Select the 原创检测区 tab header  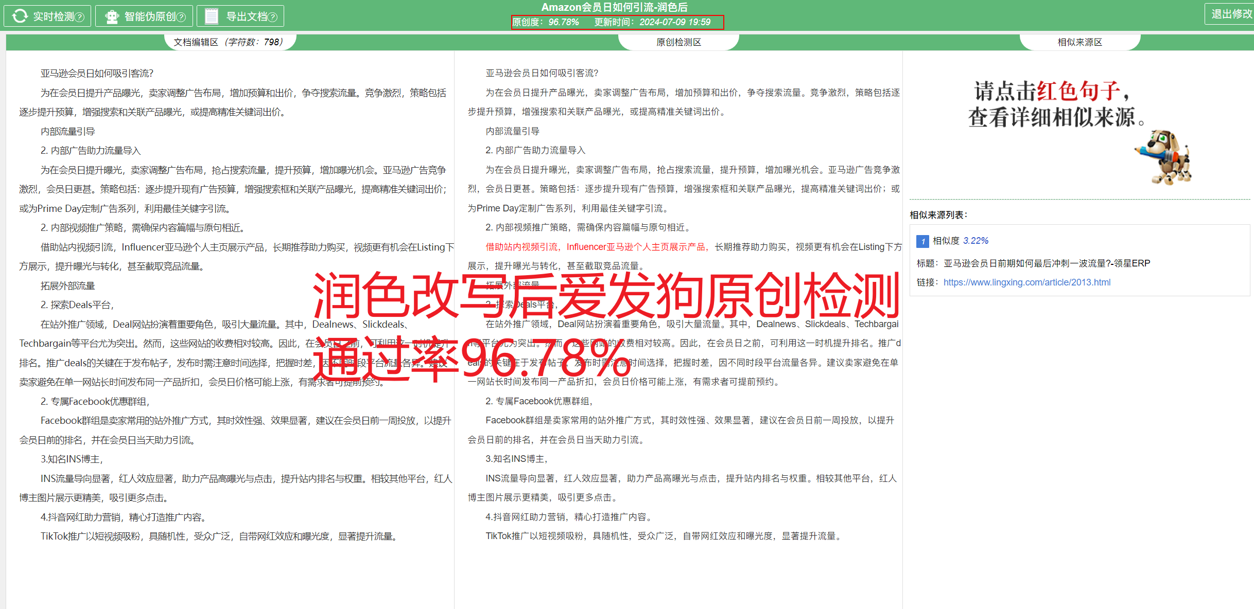(678, 42)
